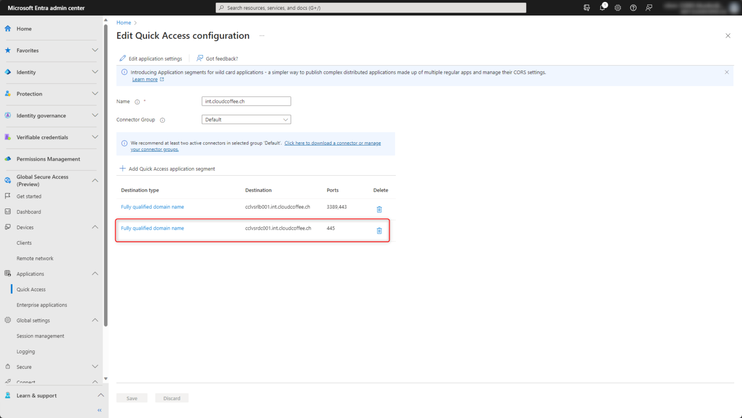Screen dimensions: 742x418
Task: Click inside the Name input field
Action: pyautogui.click(x=246, y=101)
